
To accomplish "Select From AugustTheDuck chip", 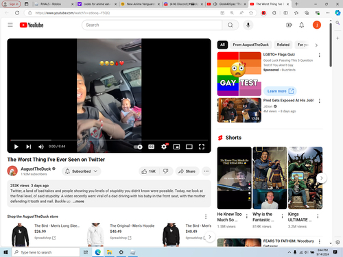I will click(x=250, y=45).
